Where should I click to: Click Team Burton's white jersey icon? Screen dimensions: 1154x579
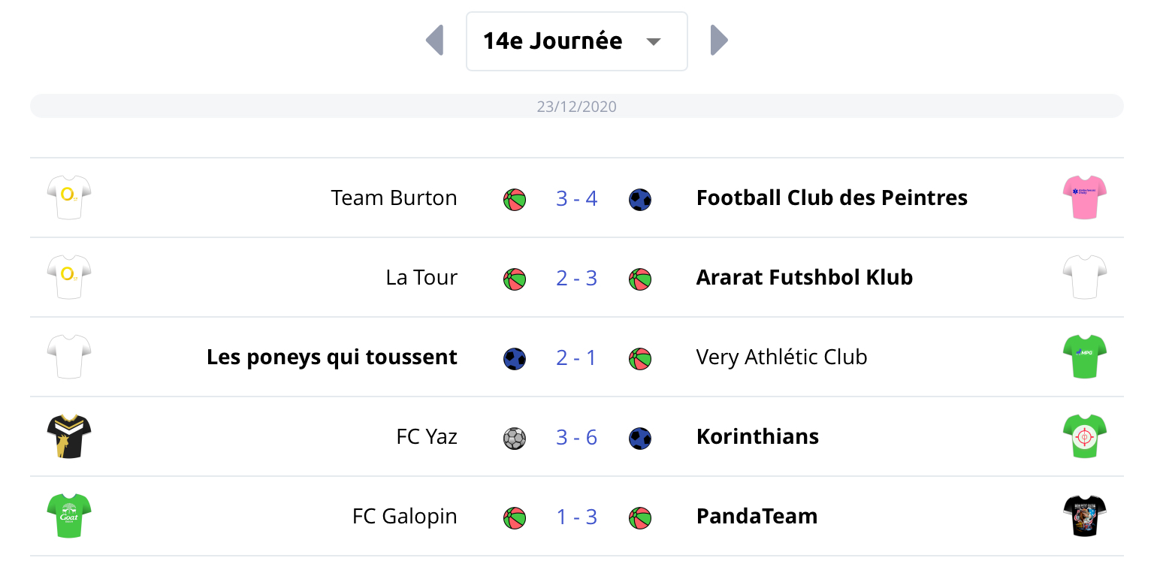point(69,198)
